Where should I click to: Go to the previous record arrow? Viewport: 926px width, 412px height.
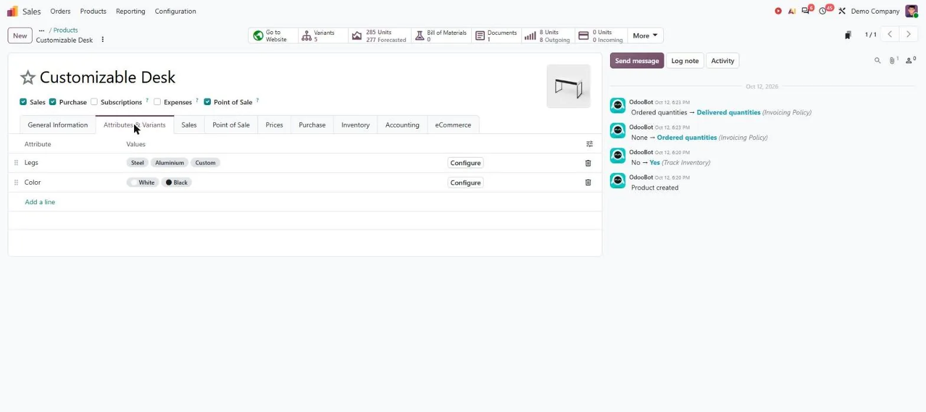click(890, 34)
